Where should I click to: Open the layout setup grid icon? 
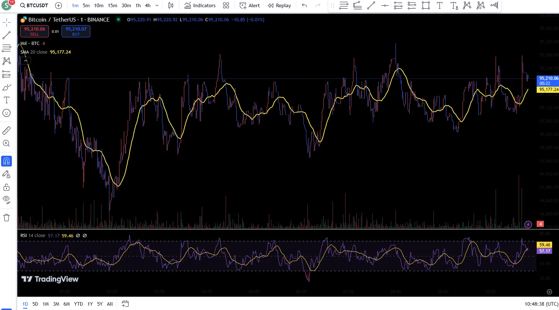pos(226,5)
